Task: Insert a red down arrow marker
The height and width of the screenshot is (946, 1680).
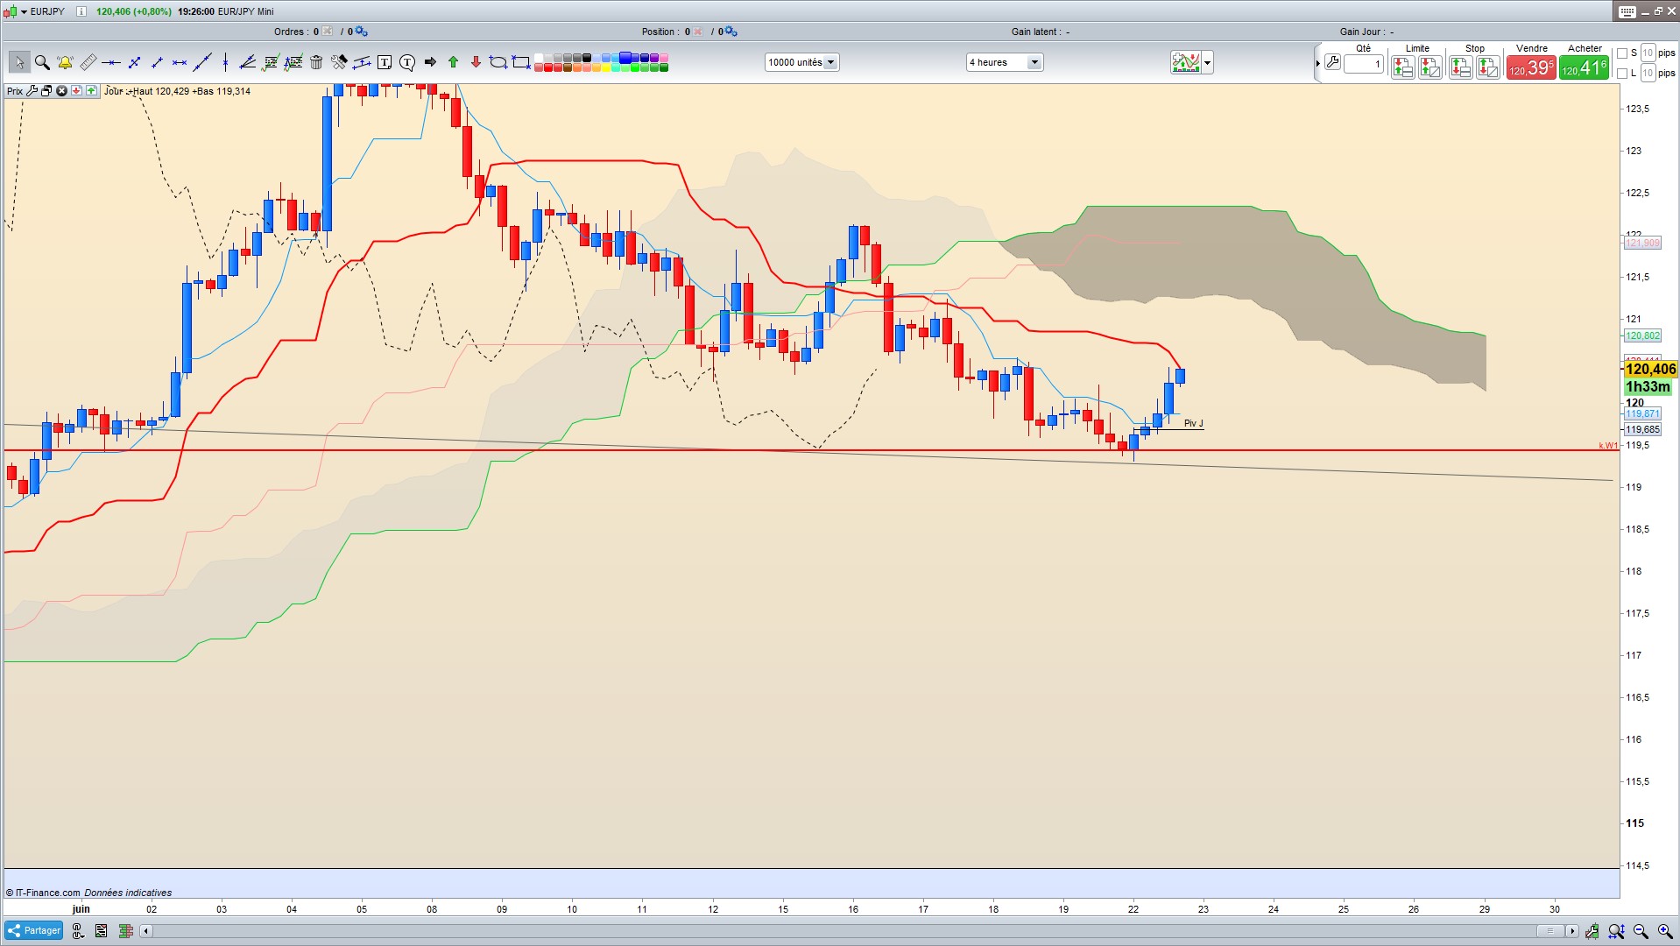Action: tap(476, 62)
